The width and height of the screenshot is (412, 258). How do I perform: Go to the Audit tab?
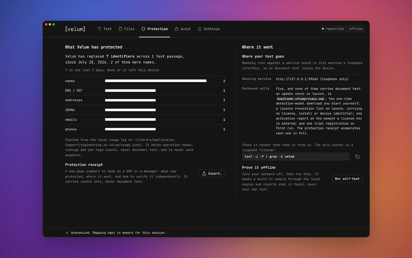coord(183,29)
